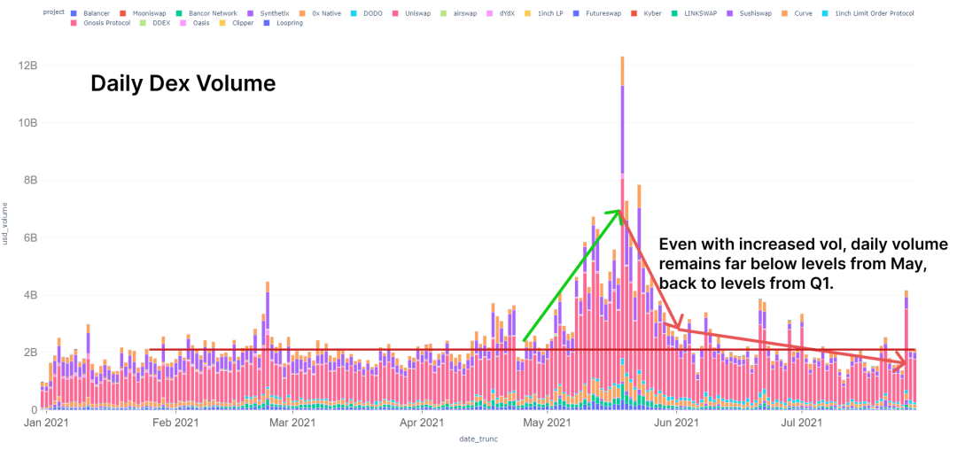The height and width of the screenshot is (450, 957).
Task: Select the Bancor Network legend entry
Action: pos(207,12)
